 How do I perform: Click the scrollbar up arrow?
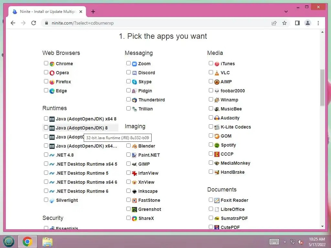(322, 32)
